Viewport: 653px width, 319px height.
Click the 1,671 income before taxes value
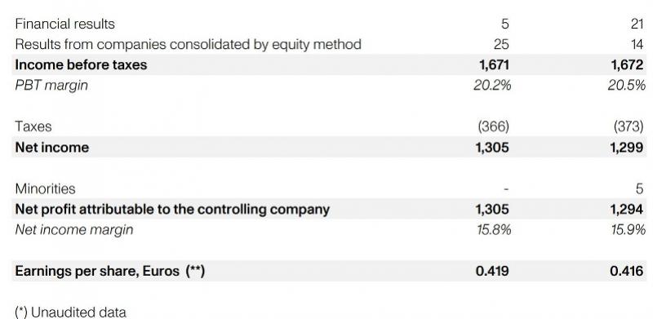click(x=494, y=65)
